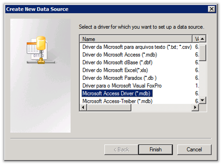The height and width of the screenshot is (165, 222).
Task: Select Driver da Microsoft para arquivos texto
Action: 137,47
